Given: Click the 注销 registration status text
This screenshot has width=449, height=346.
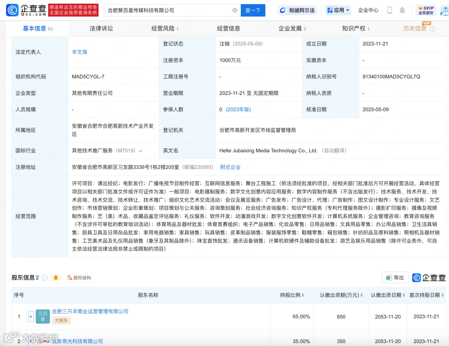Looking at the screenshot, I should (224, 44).
